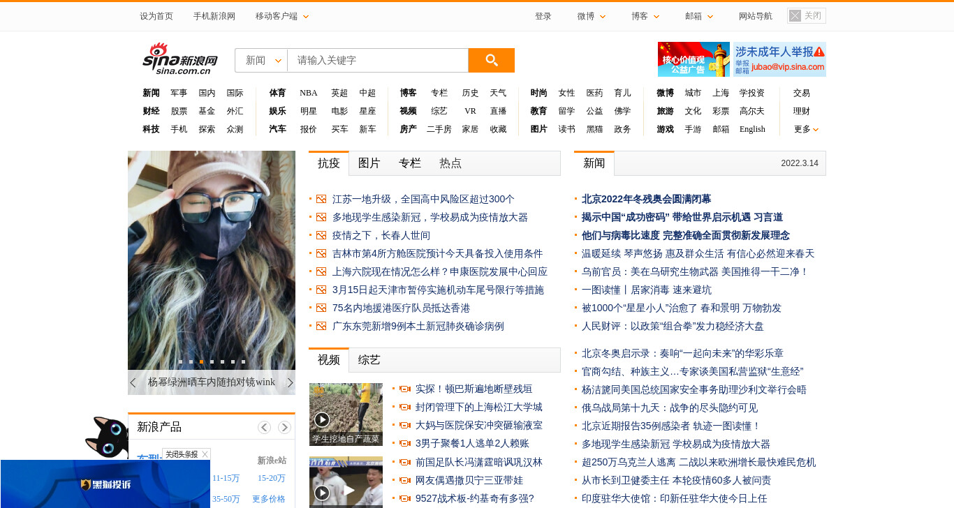Open 网站导航 link
954x508 pixels.
point(756,16)
